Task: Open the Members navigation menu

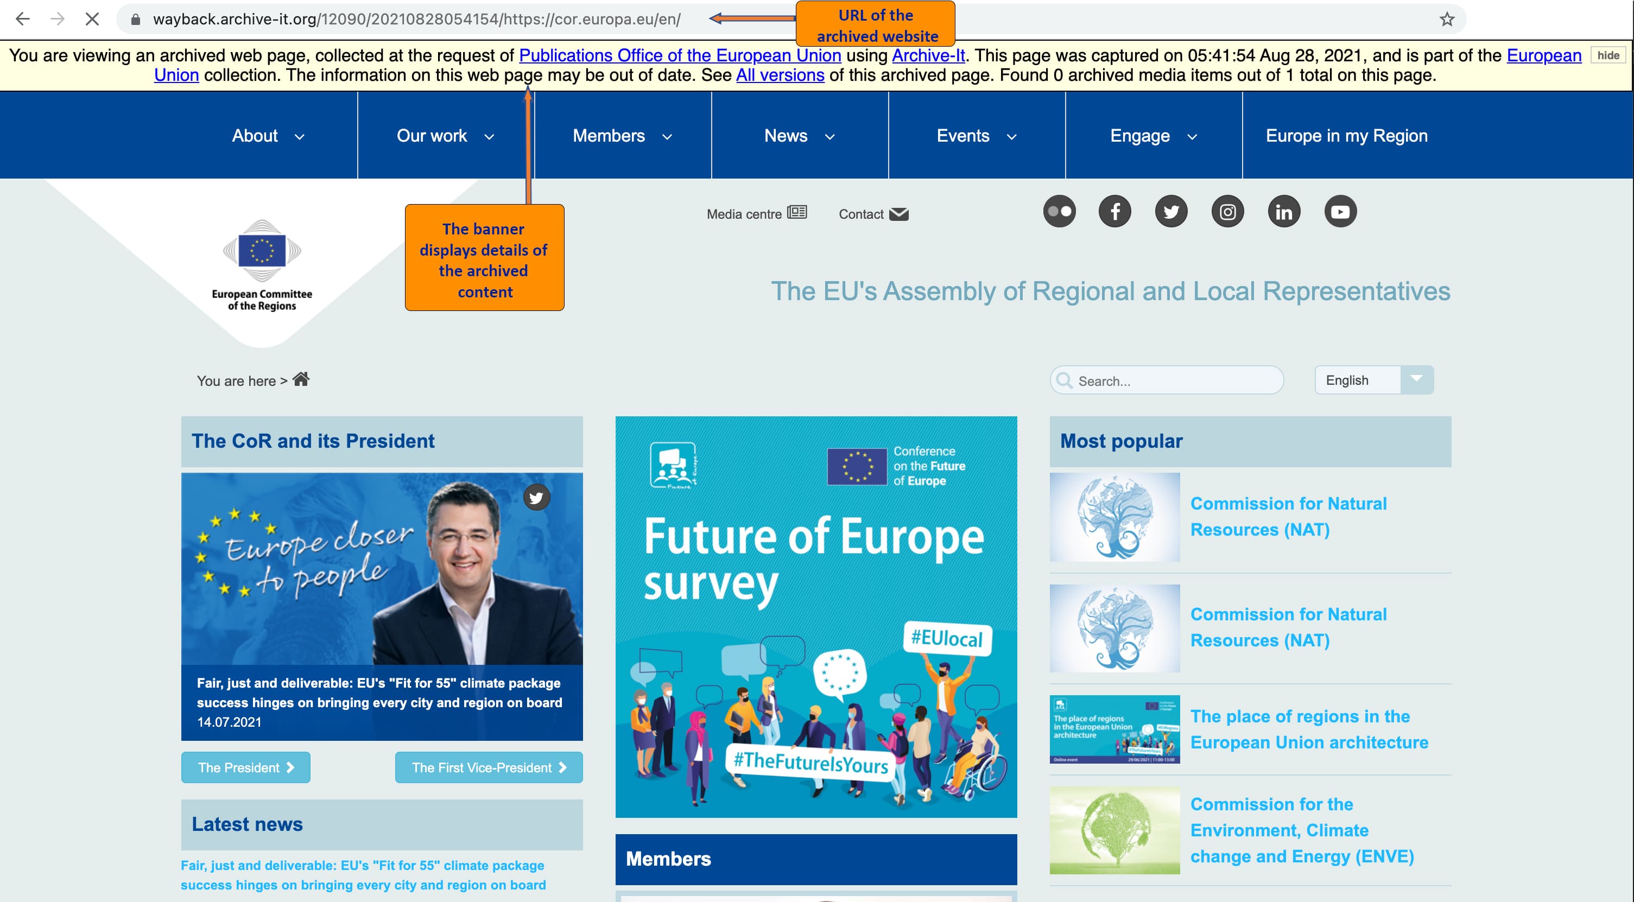Action: (x=622, y=136)
